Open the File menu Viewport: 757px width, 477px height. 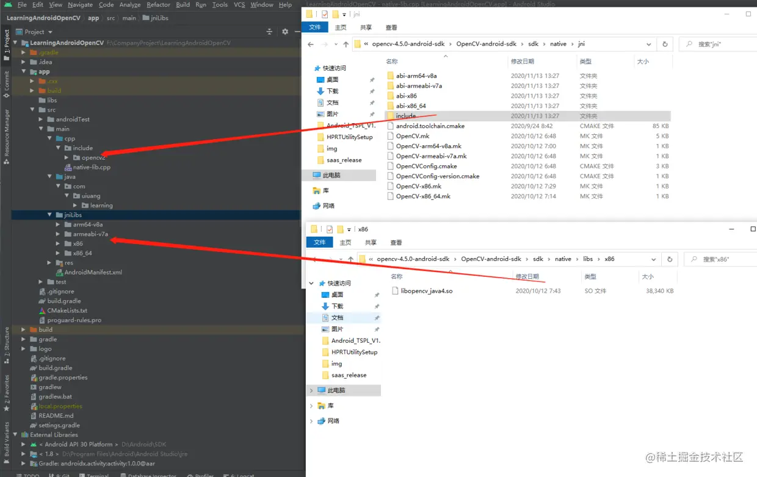(x=22, y=4)
